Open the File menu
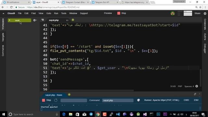Viewport: 208px width, 117px height. tap(20, 13)
